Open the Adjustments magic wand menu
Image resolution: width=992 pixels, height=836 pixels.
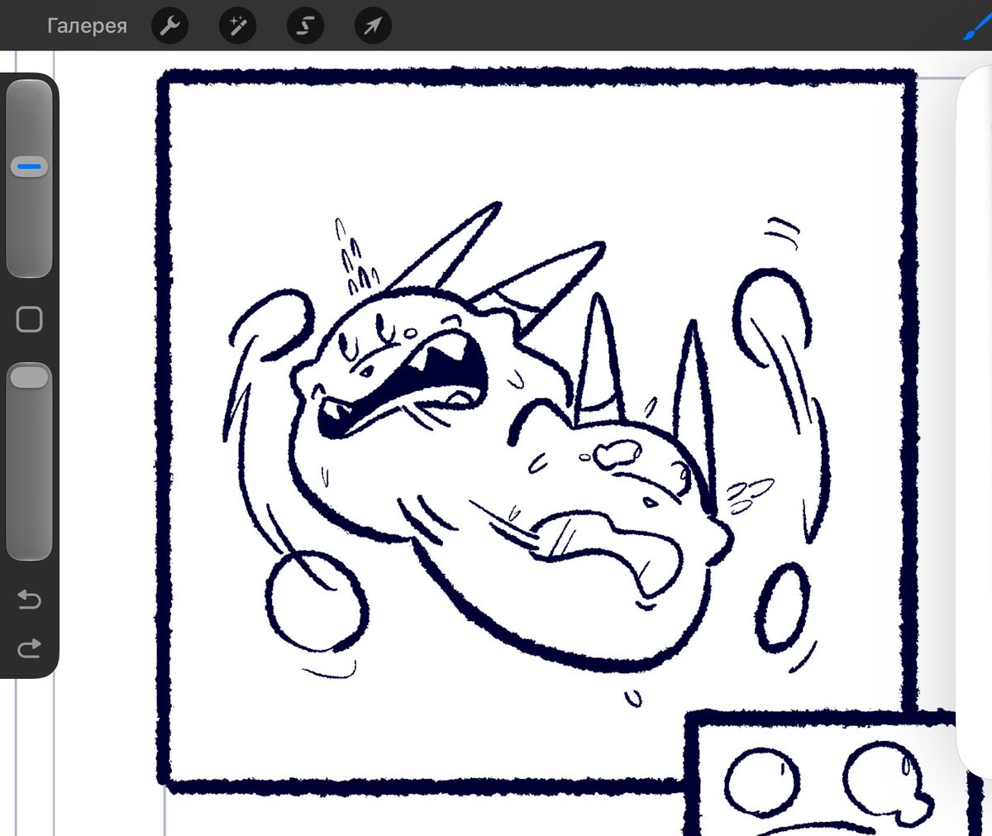[x=238, y=26]
